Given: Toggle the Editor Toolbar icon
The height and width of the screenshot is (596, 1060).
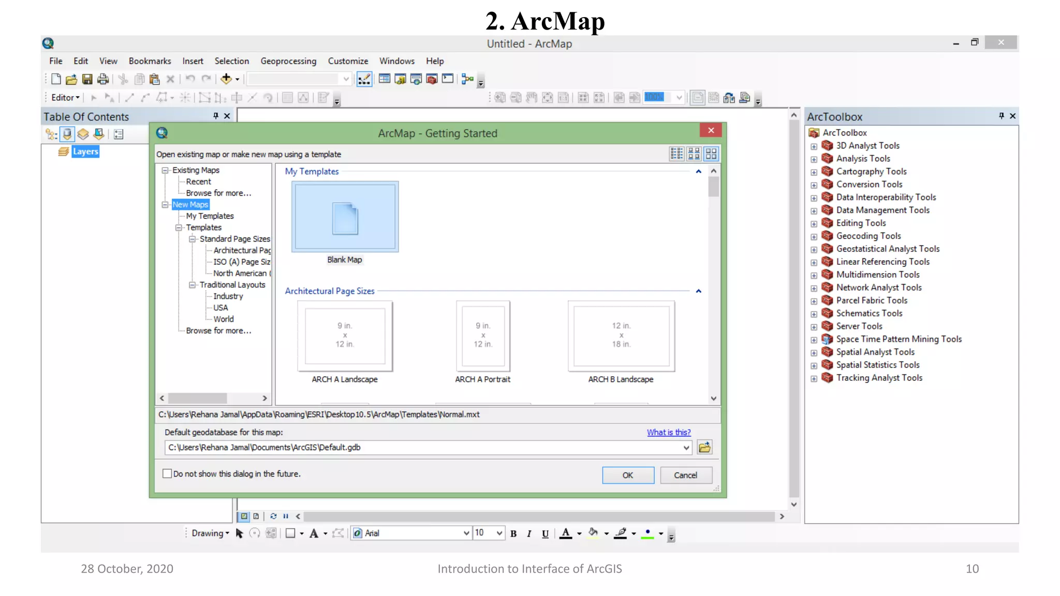Looking at the screenshot, I should [364, 79].
